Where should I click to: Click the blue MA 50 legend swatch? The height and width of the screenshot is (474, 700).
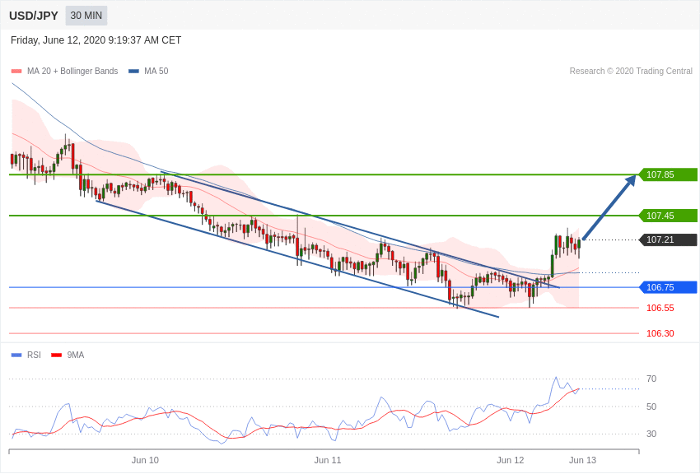(133, 72)
